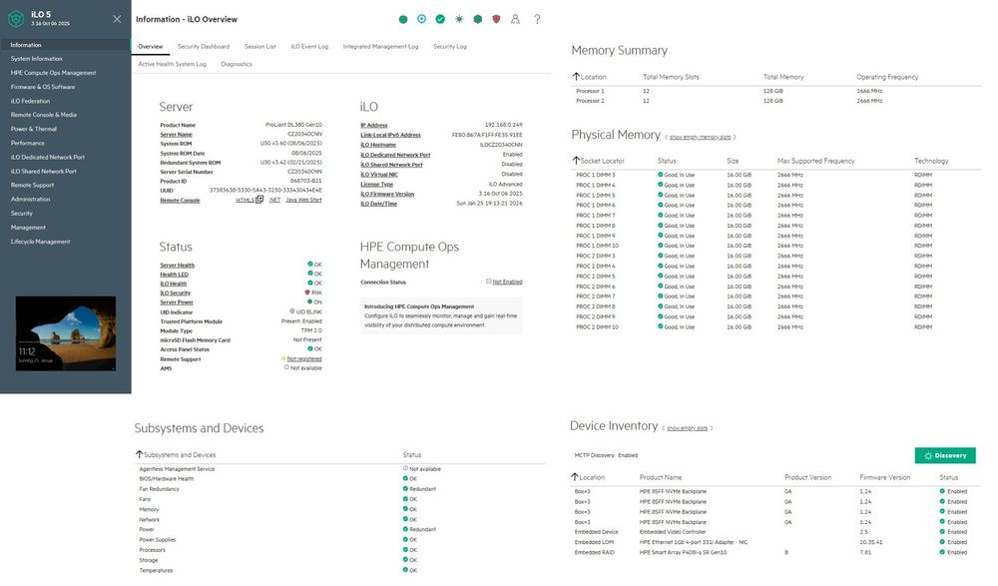Screen dimensions: 998x586
Task: Click the 'Not registered' remote support link
Action: 304,358
